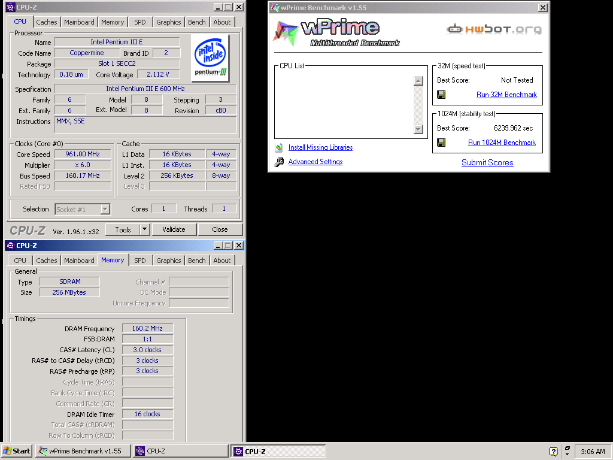Click the help question mark tray icon
Screen dimensions: 613x460
(553, 452)
